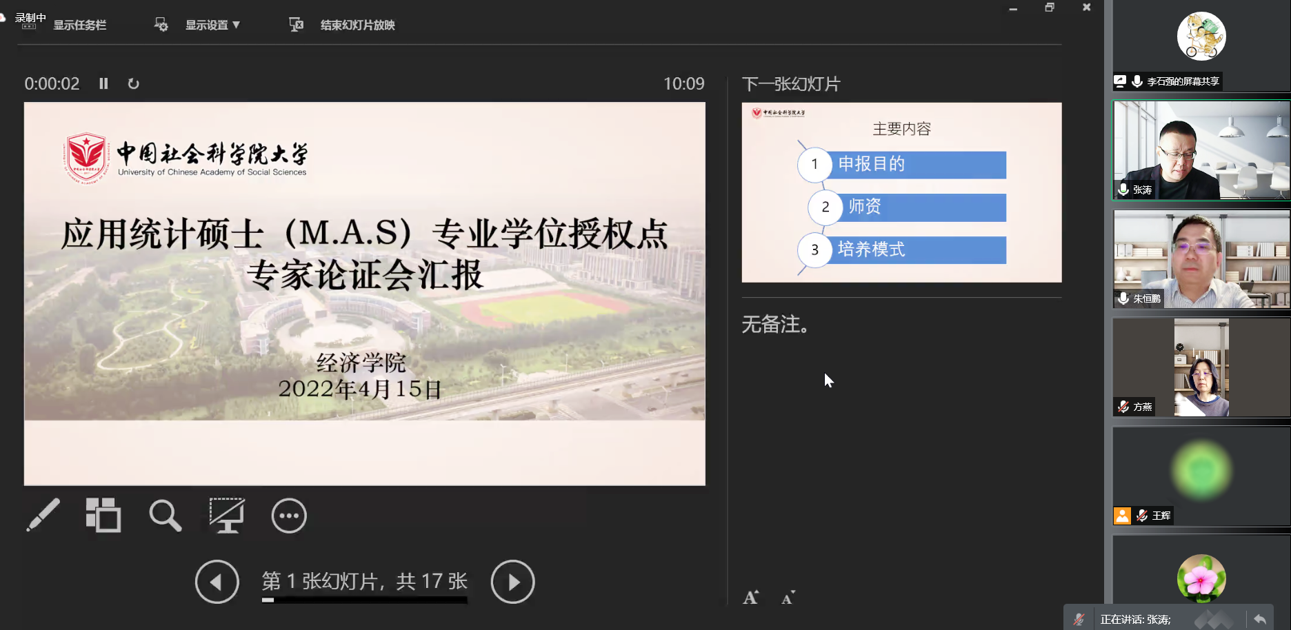1291x630 pixels.
Task: Click the reply arrow in speaking bar
Action: tap(1260, 619)
